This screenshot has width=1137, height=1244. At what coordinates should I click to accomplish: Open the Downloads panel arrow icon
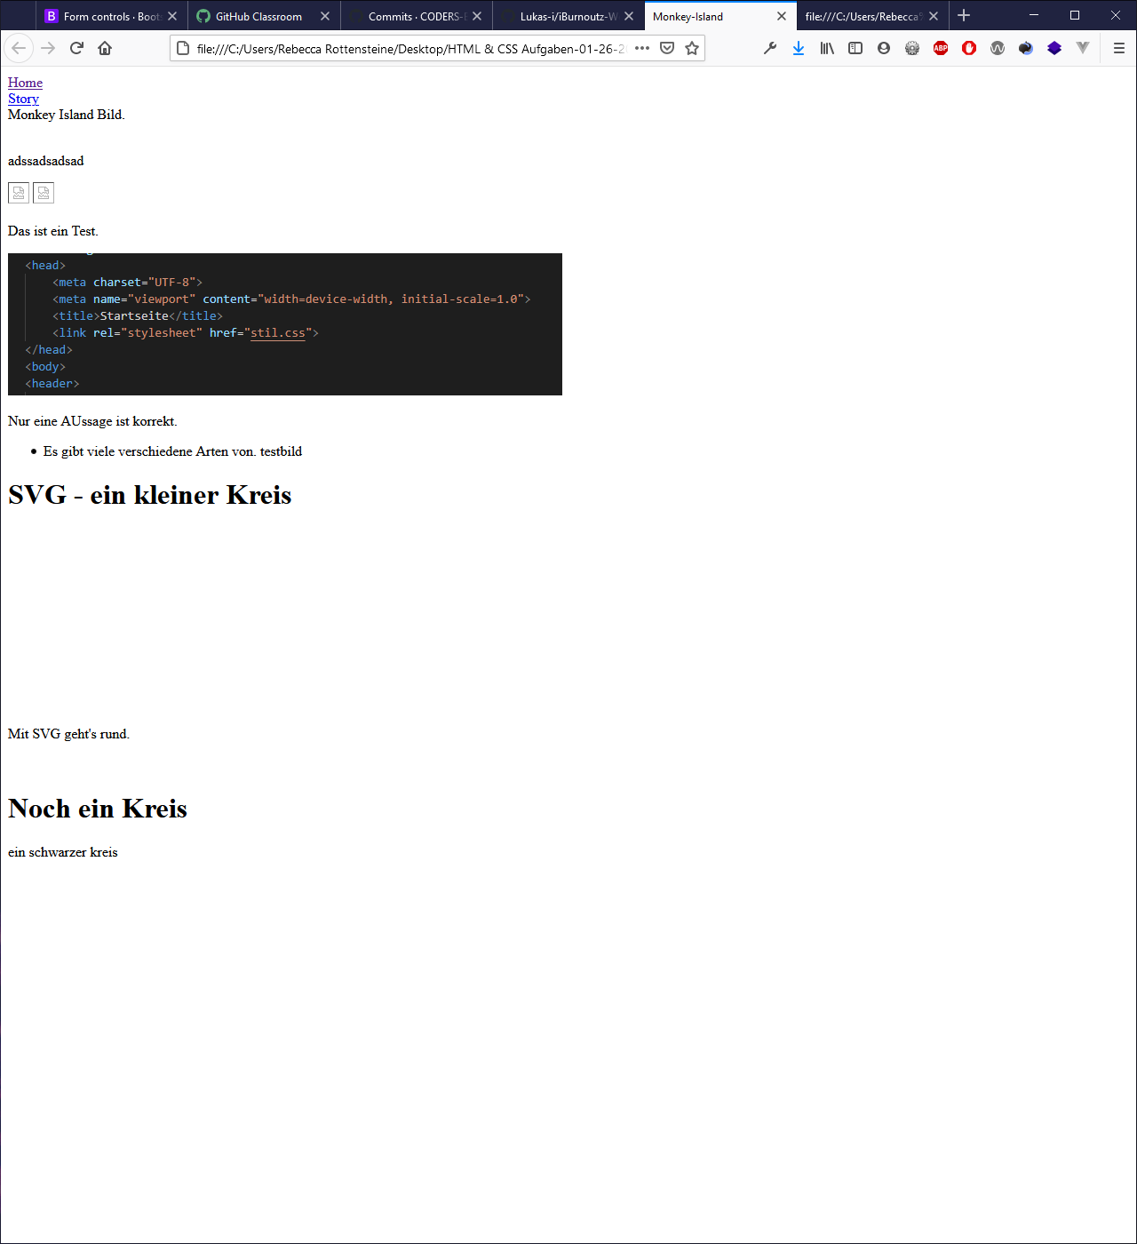[x=799, y=48]
